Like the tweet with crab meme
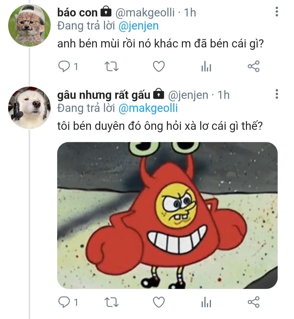 (159, 302)
